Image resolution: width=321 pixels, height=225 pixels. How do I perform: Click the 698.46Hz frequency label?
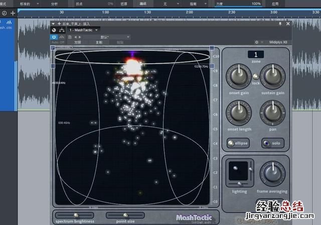64,123
